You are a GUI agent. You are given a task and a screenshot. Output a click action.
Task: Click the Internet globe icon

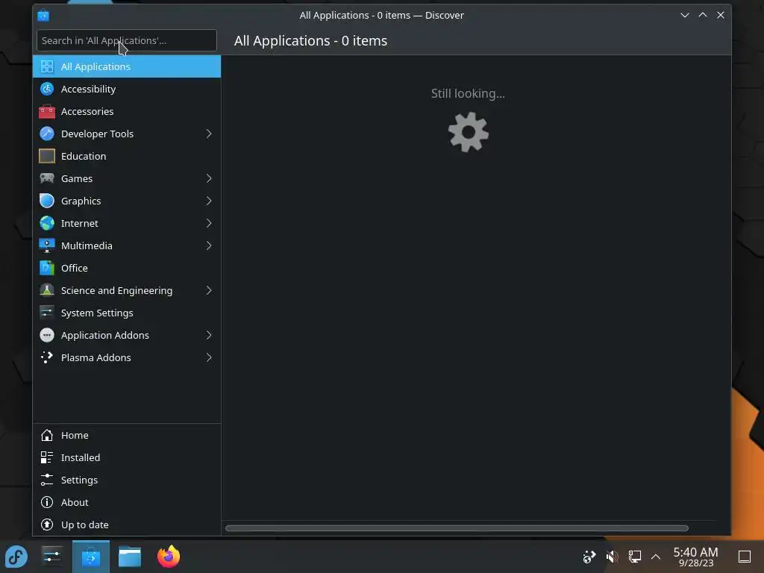point(47,223)
